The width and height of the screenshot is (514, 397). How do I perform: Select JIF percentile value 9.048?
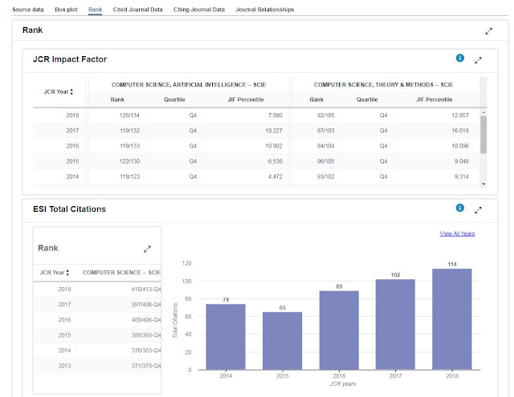tap(461, 161)
